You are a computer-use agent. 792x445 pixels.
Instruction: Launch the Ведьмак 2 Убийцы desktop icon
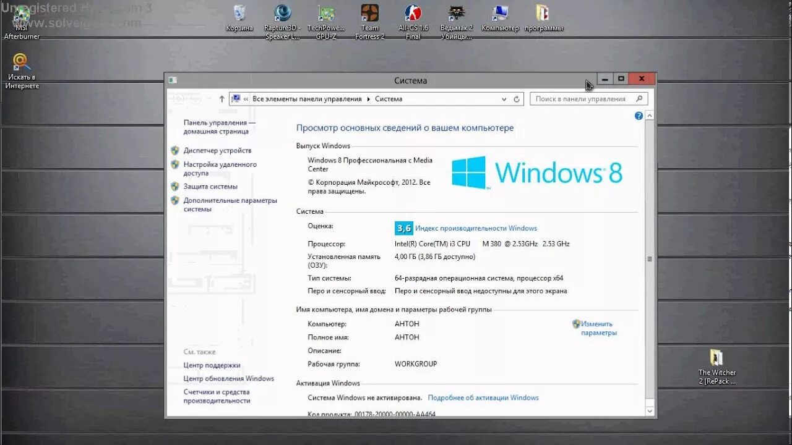click(456, 22)
